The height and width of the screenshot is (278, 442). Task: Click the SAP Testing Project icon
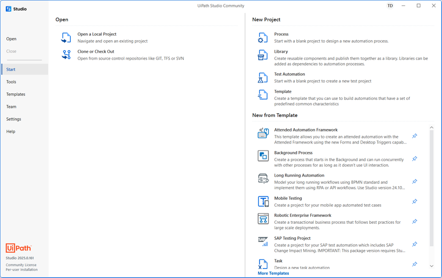tap(263, 241)
